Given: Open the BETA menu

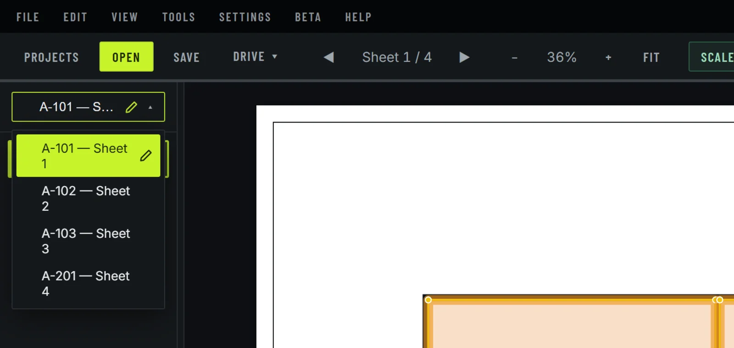Looking at the screenshot, I should (308, 17).
